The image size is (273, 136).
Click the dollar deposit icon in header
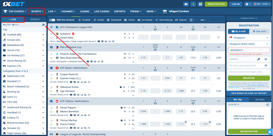193,4
